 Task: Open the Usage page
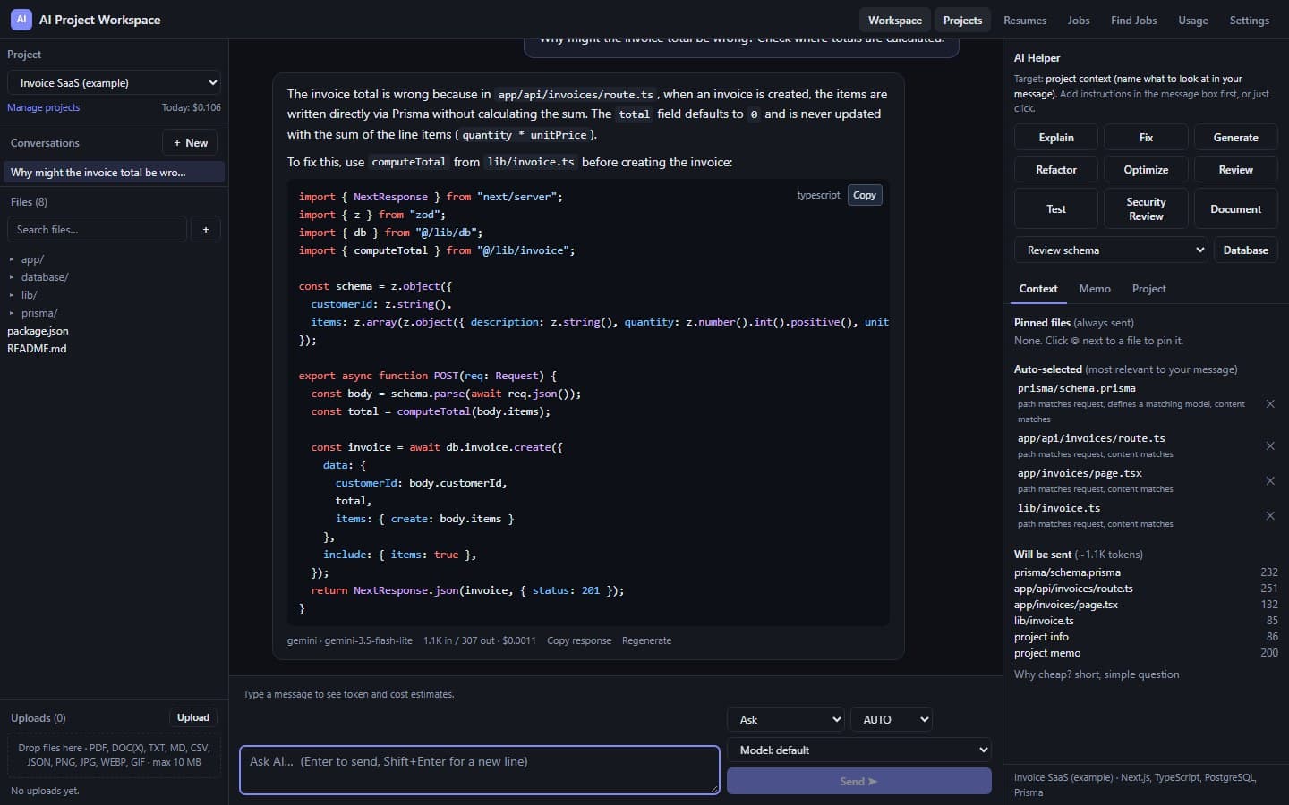coord(1193,20)
